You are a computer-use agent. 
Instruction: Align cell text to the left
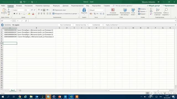point(39,13)
